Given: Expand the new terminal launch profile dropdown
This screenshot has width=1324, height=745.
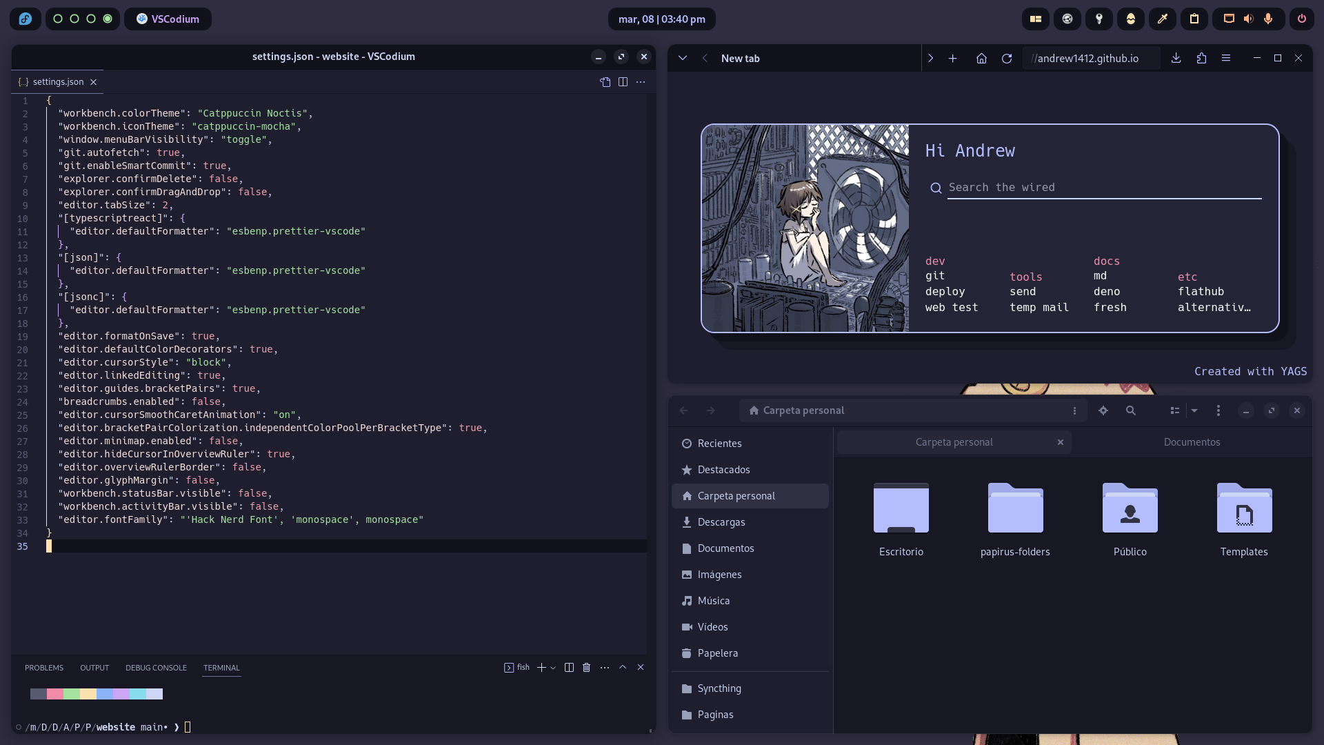Looking at the screenshot, I should coord(553,668).
